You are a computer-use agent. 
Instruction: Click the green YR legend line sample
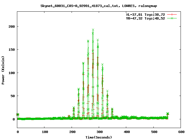(x=172, y=18)
